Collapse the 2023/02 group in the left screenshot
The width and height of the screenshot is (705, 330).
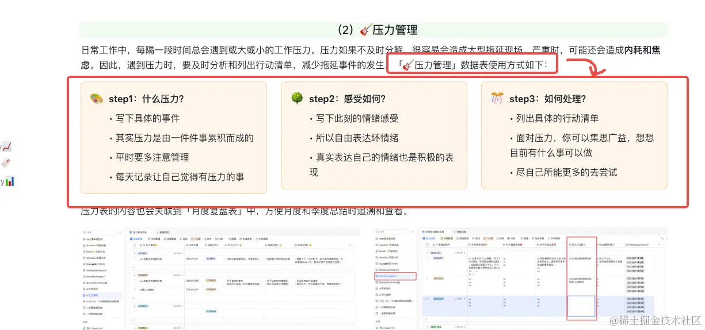tap(135, 275)
